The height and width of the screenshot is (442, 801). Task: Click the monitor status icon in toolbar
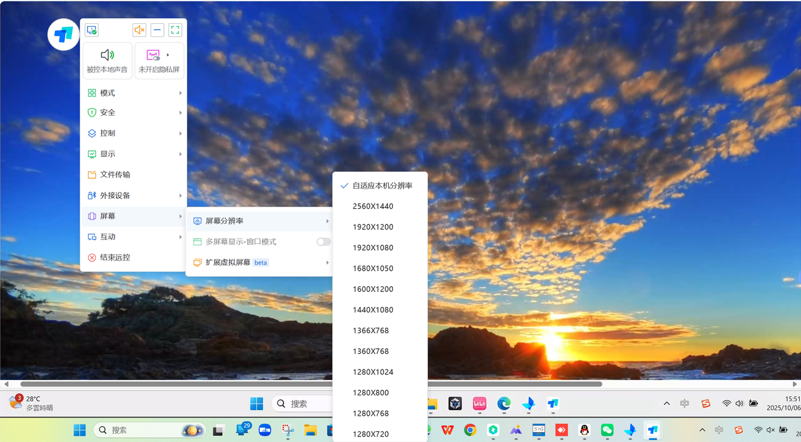[91, 29]
